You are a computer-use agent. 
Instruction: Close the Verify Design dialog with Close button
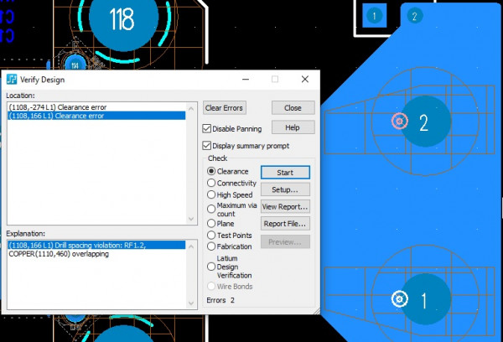click(x=293, y=108)
